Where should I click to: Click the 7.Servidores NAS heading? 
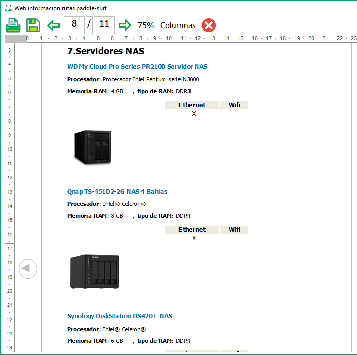coord(106,51)
